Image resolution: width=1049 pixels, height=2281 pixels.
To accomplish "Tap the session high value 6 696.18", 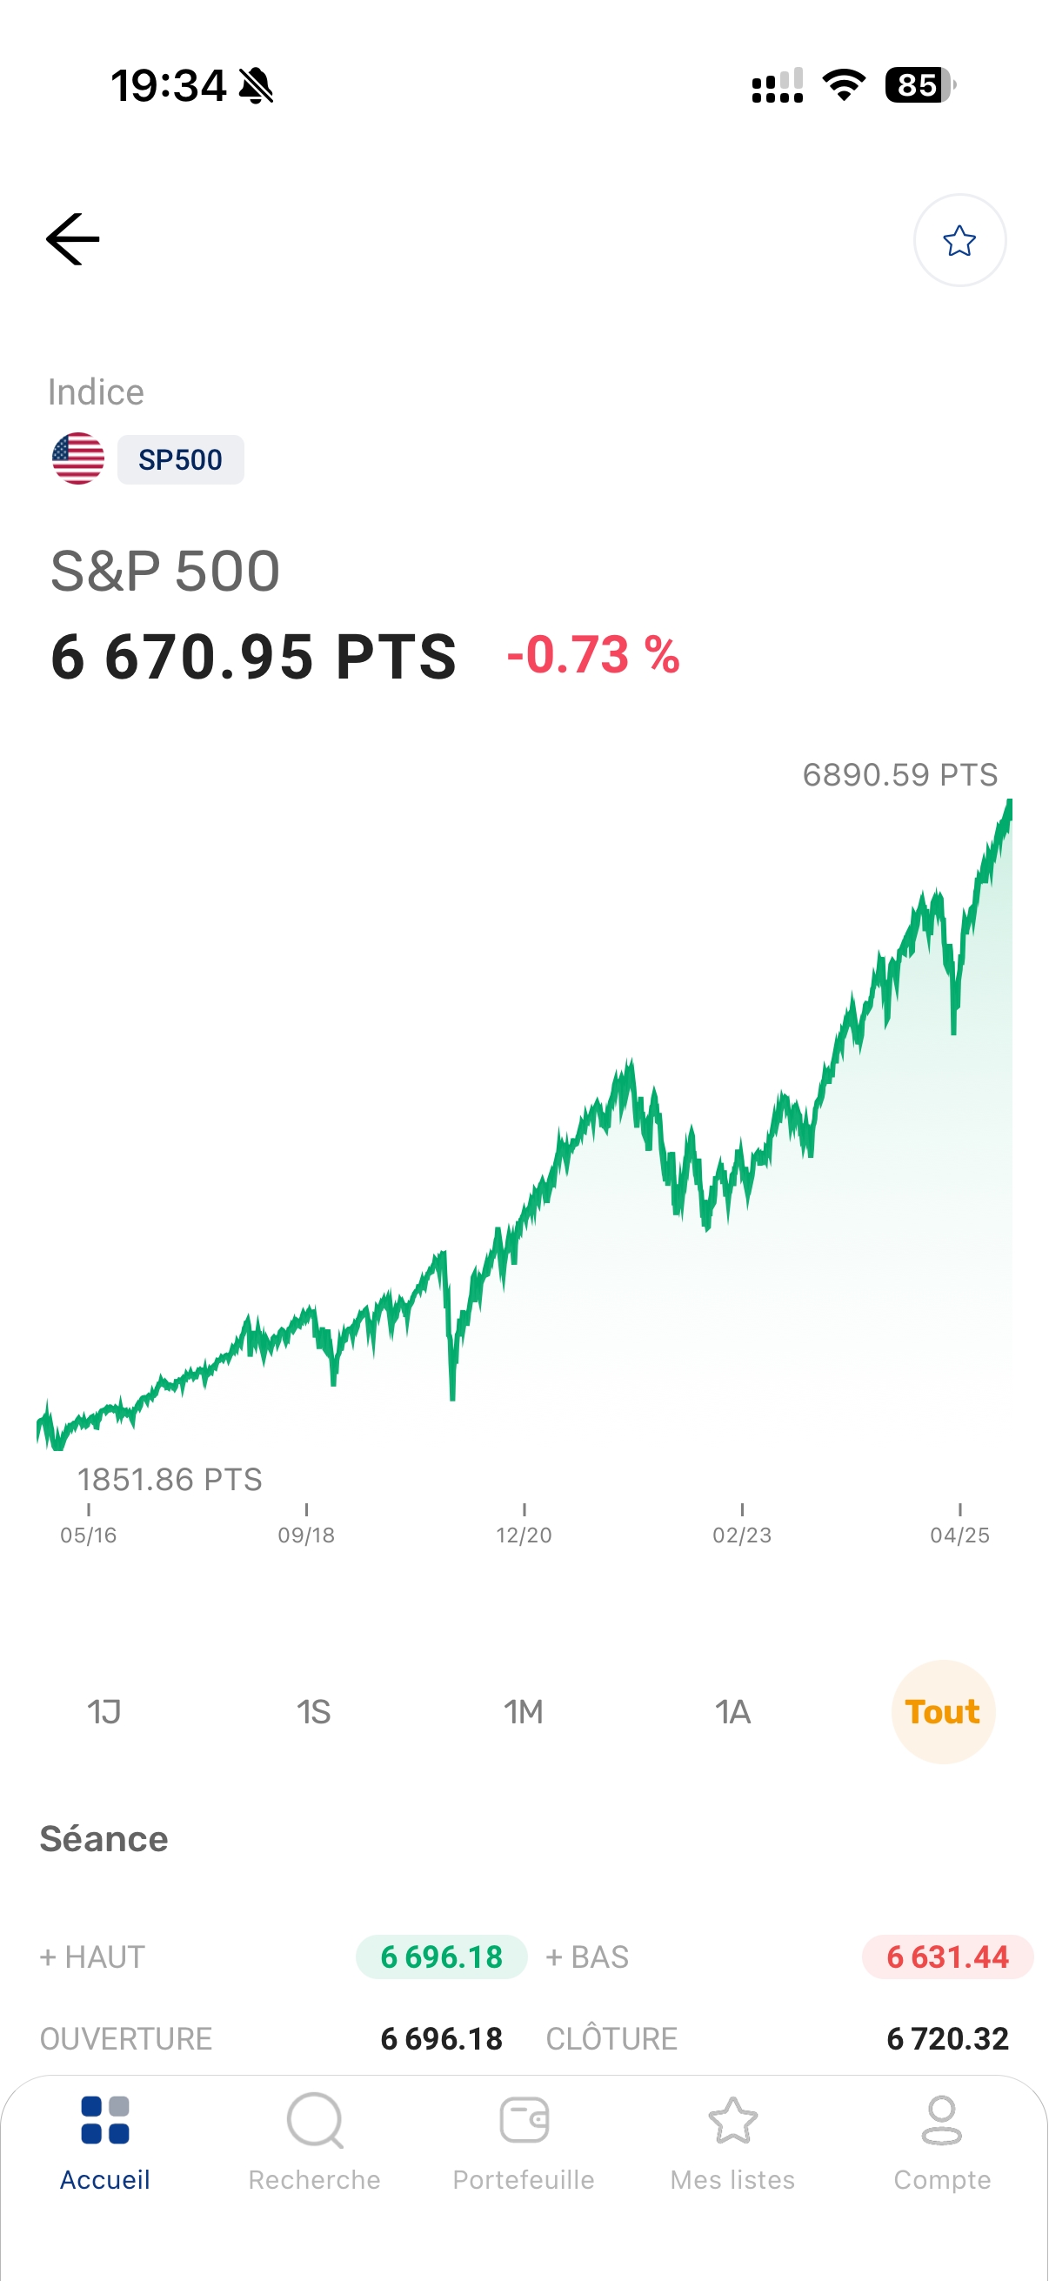I will [442, 1956].
